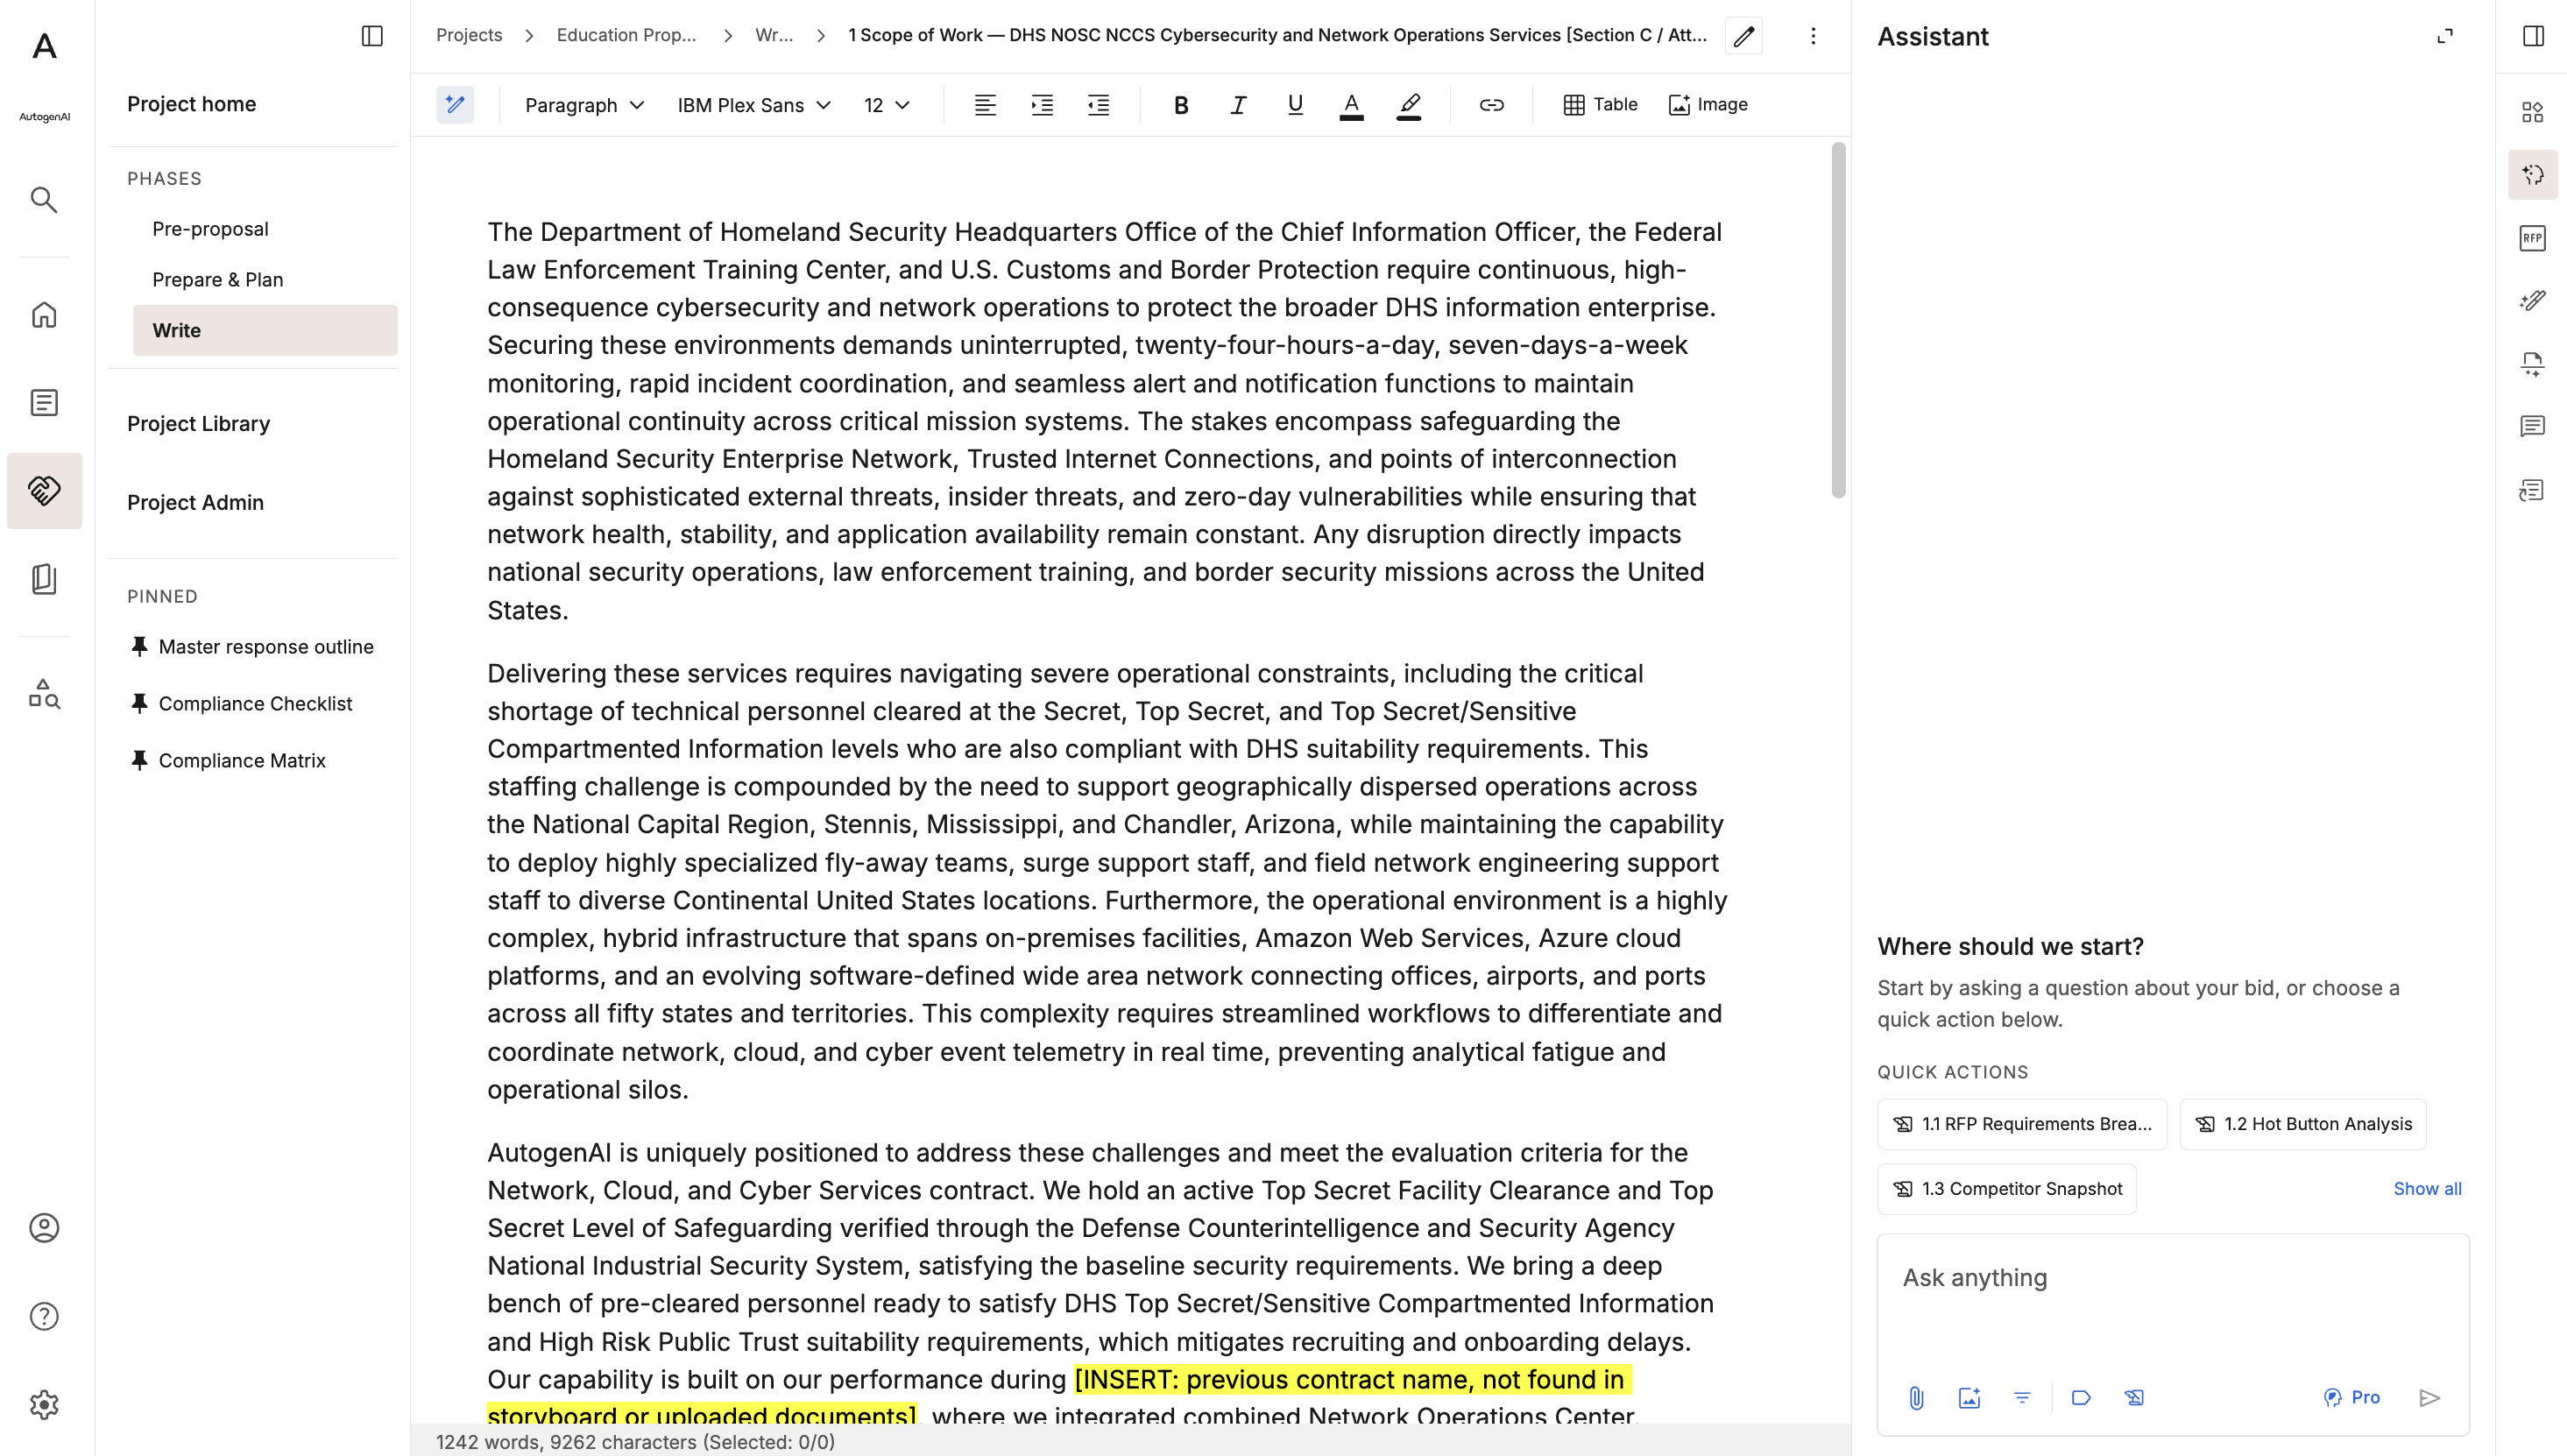The image size is (2567, 1456).
Task: Open the text color picker
Action: 1351,105
